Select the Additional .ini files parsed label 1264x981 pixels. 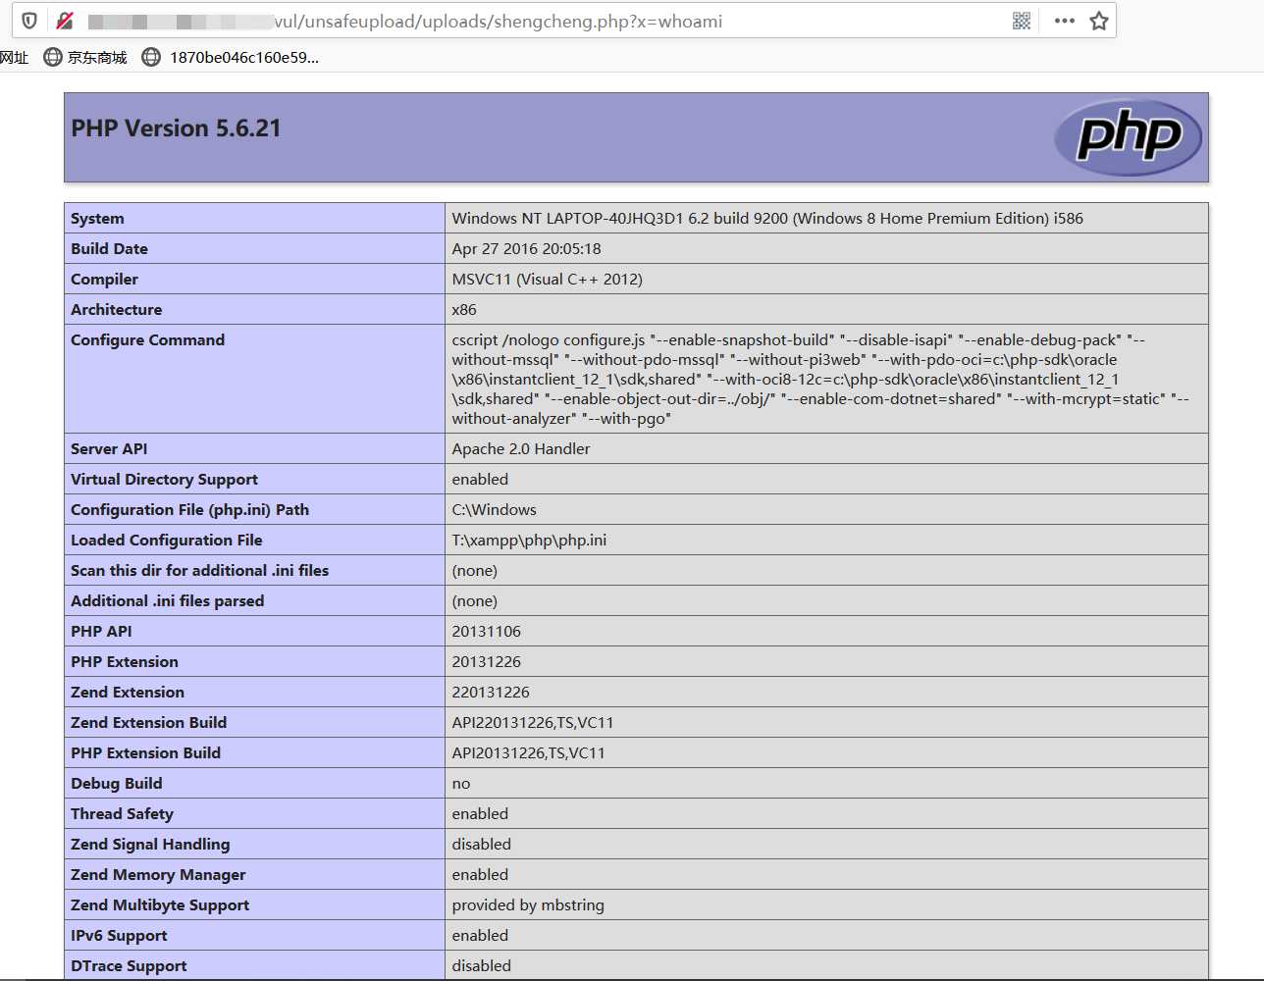click(x=167, y=600)
